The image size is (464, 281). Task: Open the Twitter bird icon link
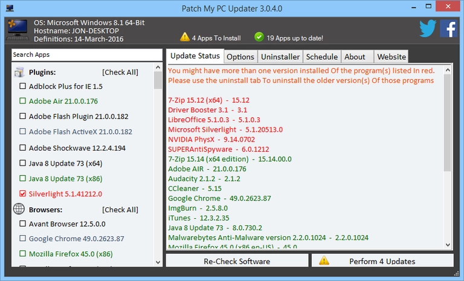(428, 28)
